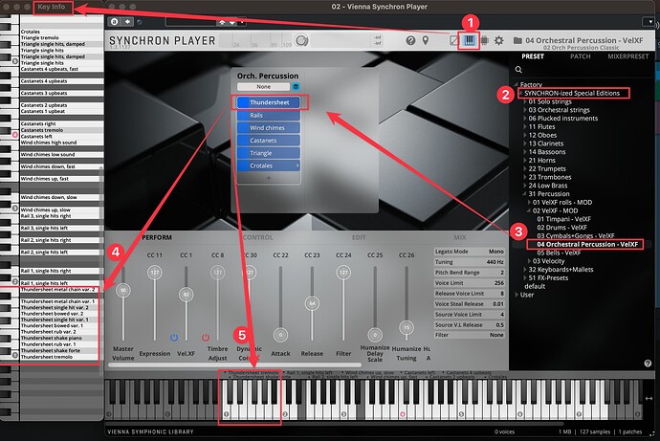Image resolution: width=660 pixels, height=441 pixels.
Task: Click the CC 11 Expression slider handle
Action: click(x=154, y=273)
